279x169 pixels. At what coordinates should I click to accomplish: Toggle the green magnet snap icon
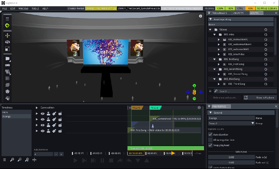[x=7, y=26]
